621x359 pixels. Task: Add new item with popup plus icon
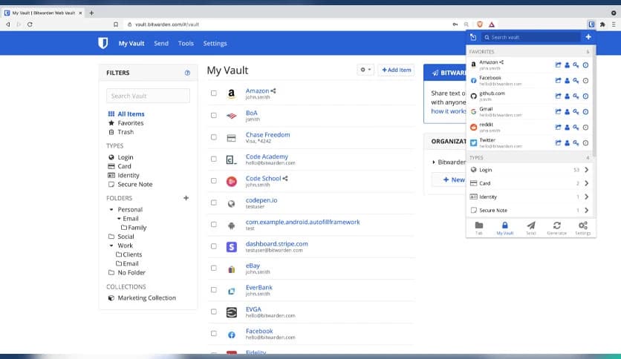pyautogui.click(x=588, y=37)
